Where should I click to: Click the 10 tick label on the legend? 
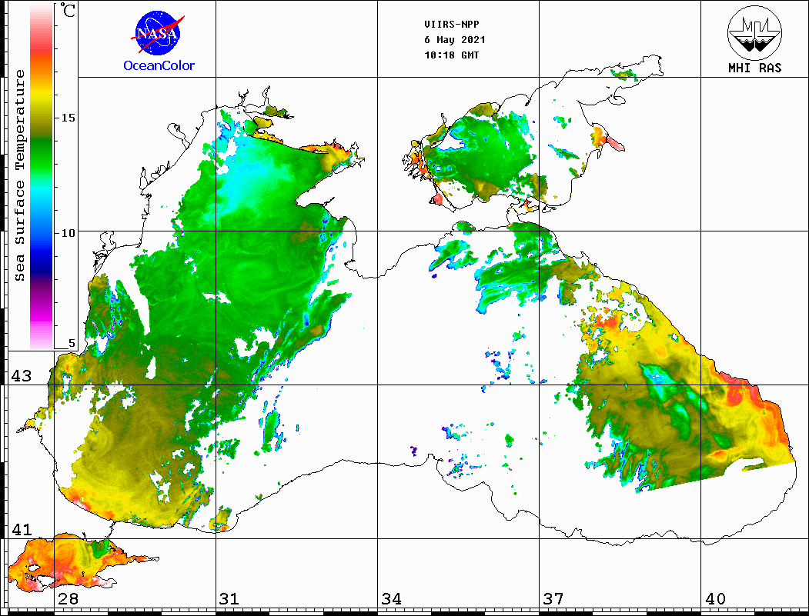pos(68,233)
